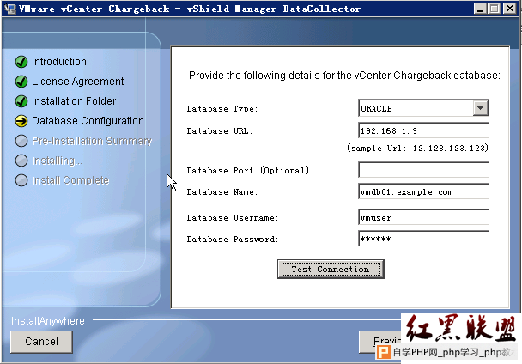The image size is (522, 364).
Task: Click the Database URL input field
Action: [423, 130]
